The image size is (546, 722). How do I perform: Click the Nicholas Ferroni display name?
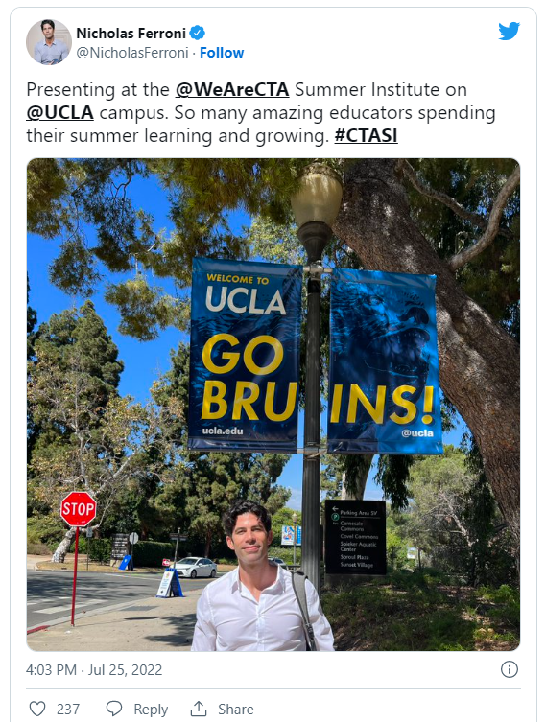131,34
